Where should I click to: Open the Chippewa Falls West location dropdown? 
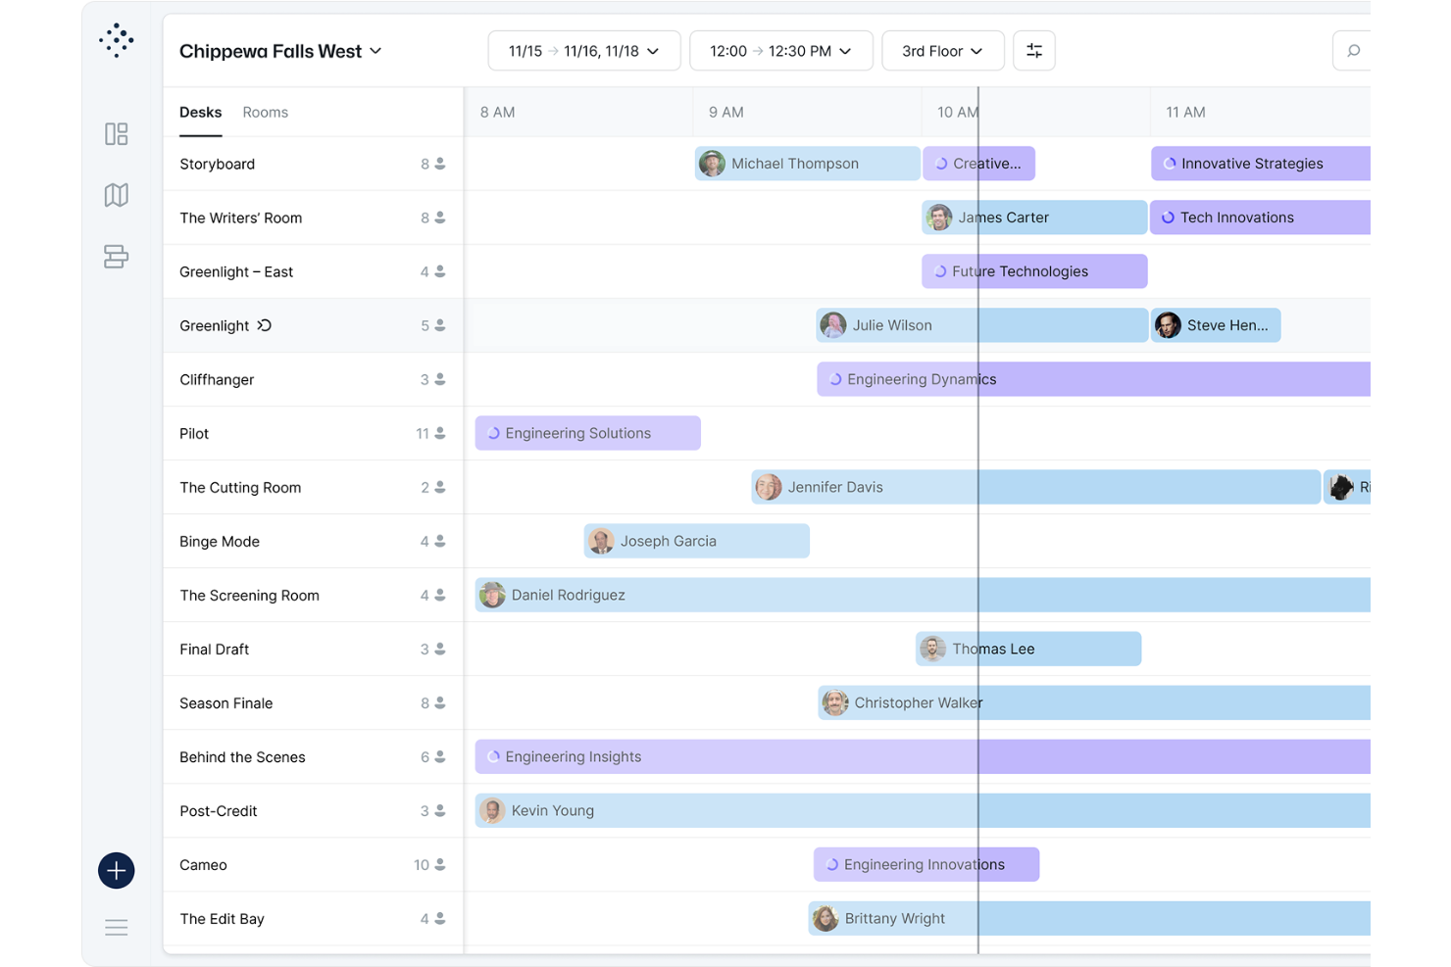click(280, 51)
